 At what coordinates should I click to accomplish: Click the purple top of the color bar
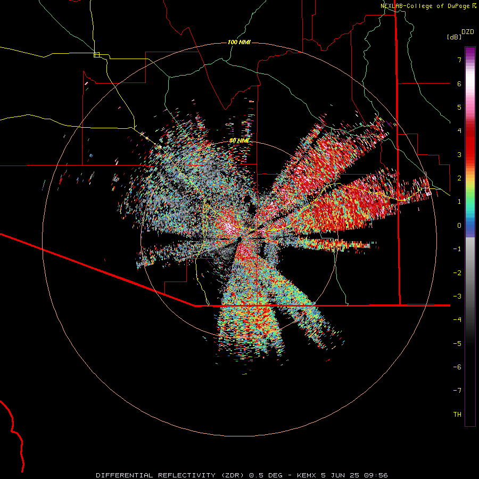coord(470,52)
